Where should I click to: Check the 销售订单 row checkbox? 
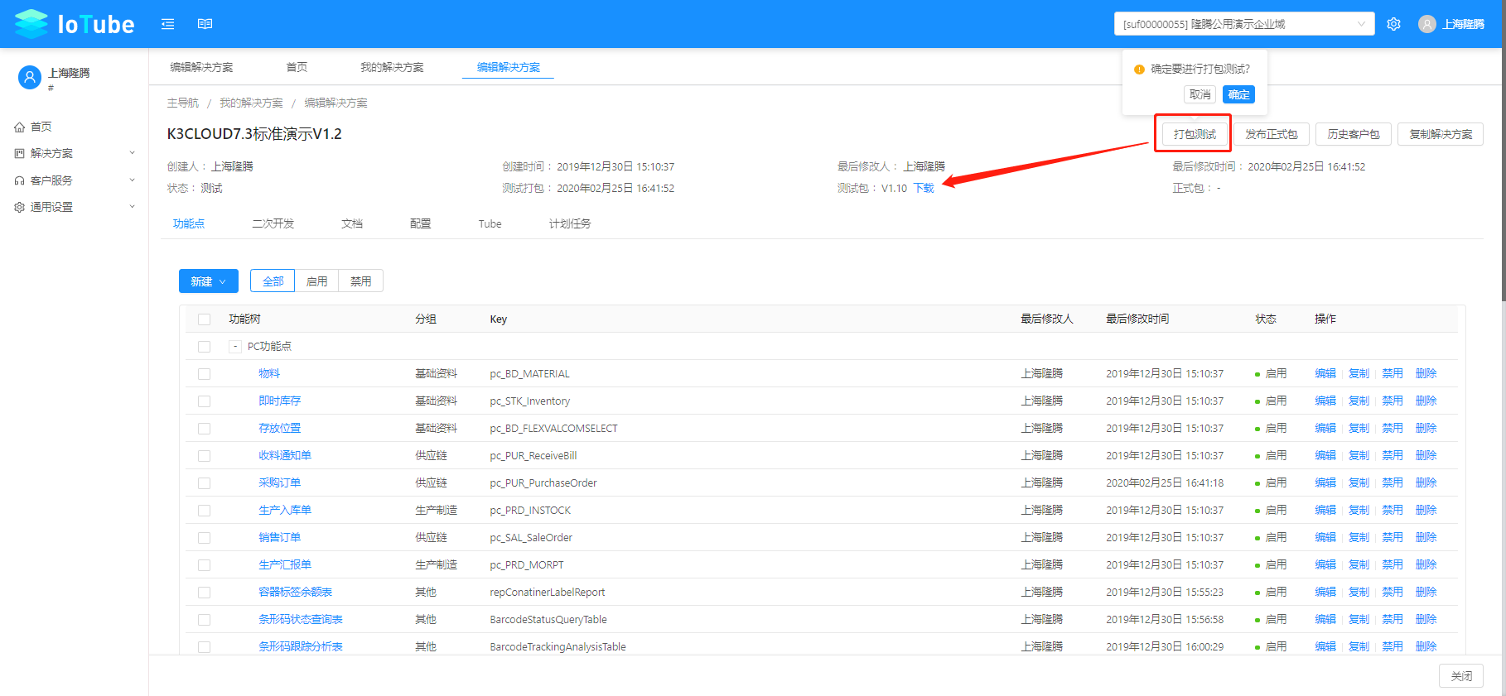(x=204, y=538)
